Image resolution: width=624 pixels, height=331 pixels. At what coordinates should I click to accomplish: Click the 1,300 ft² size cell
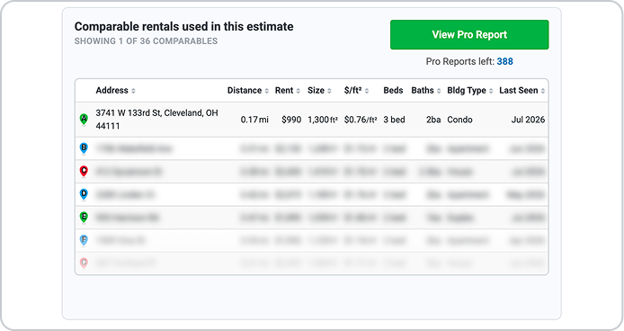tap(323, 120)
